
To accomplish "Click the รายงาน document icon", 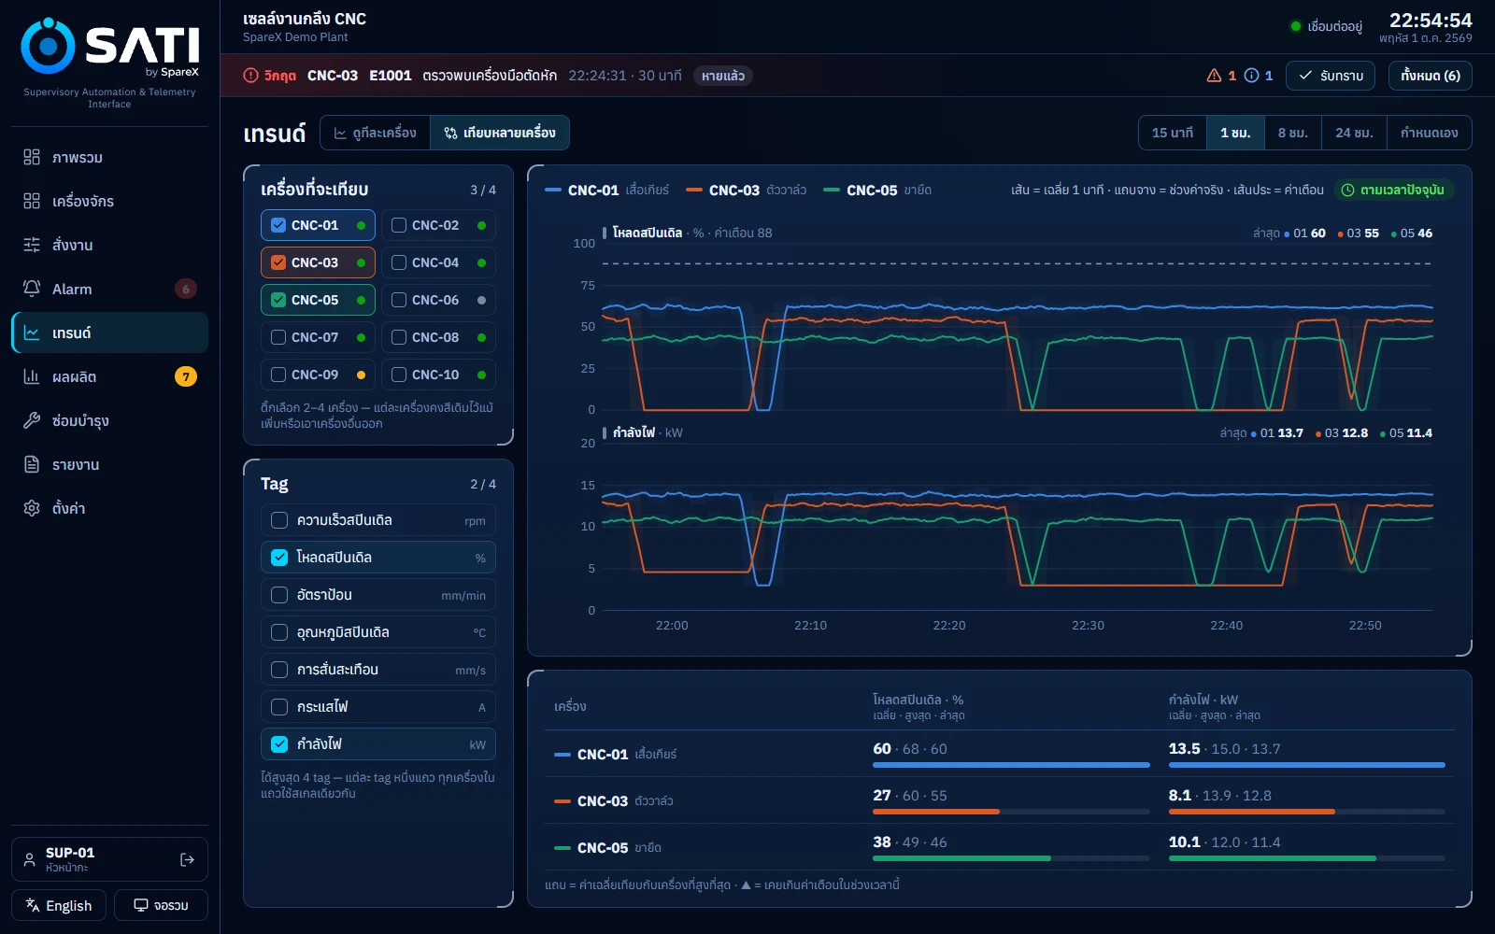I will click(x=32, y=464).
